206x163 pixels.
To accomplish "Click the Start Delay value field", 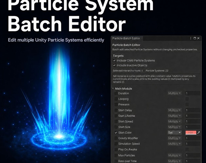I will (193, 110).
